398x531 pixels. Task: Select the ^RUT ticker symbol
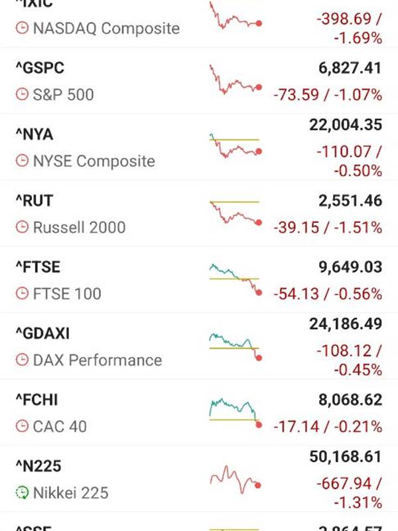(34, 201)
